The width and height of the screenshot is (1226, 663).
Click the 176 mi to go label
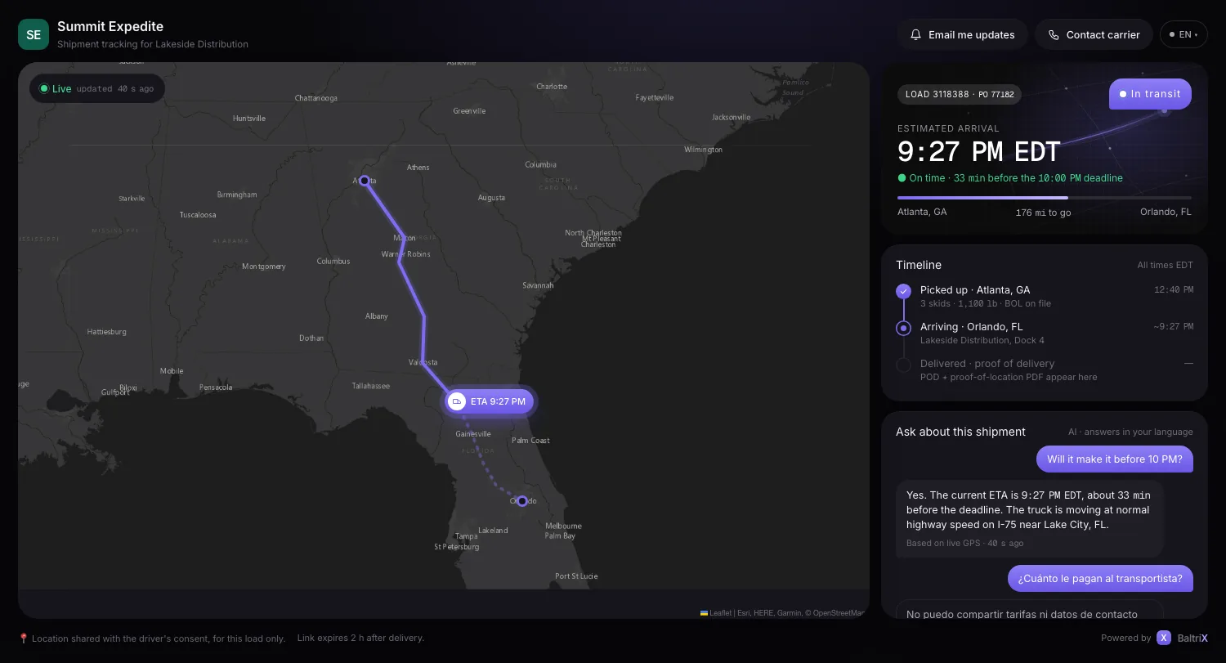1043,213
